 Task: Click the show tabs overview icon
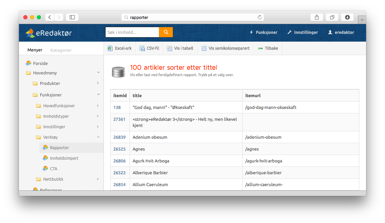pyautogui.click(x=332, y=17)
